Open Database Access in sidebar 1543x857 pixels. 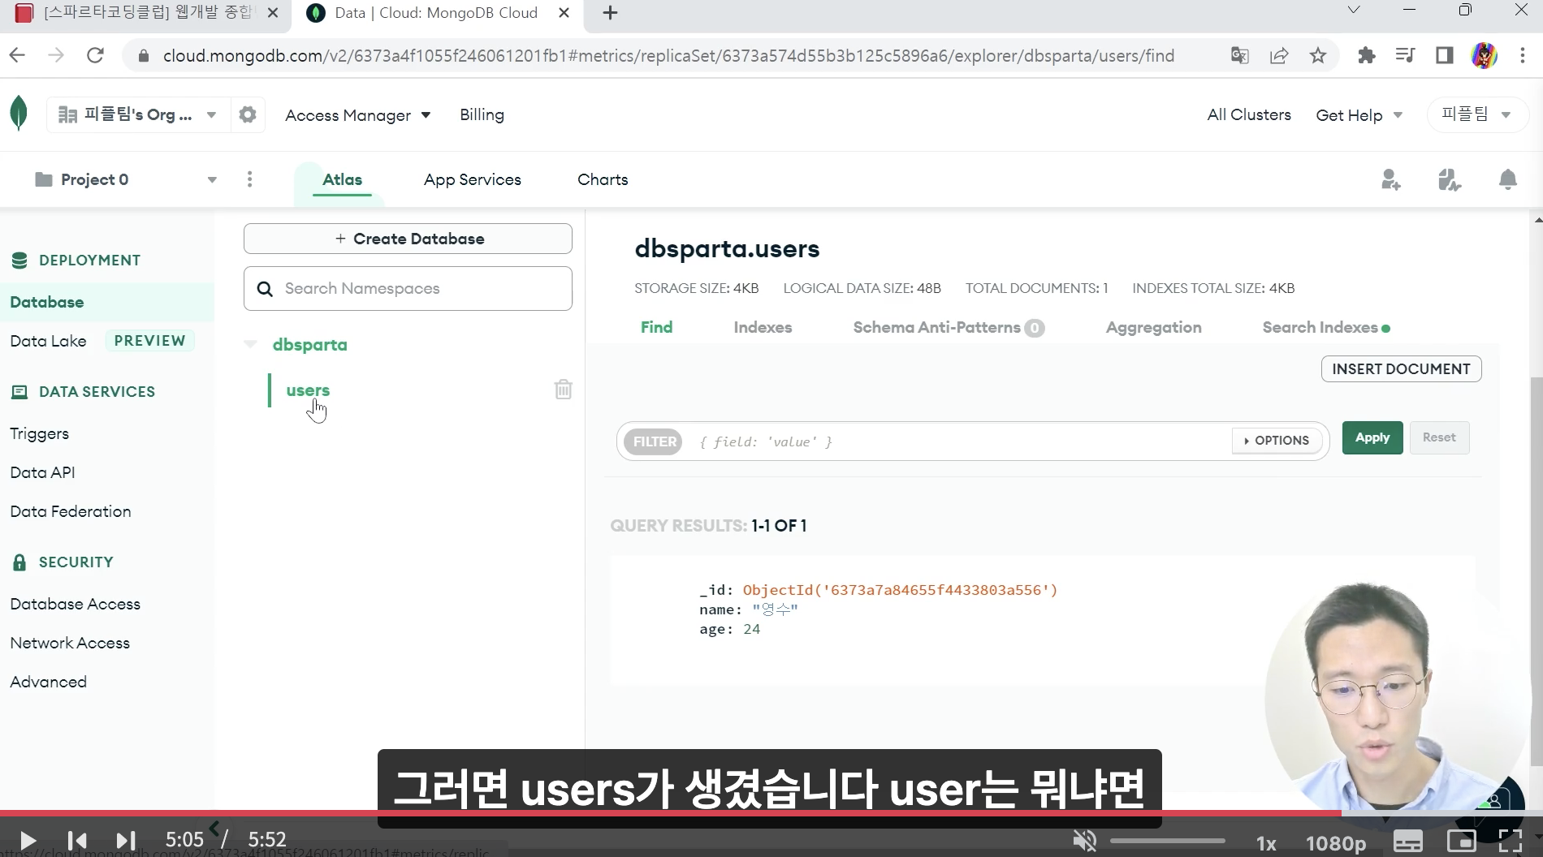[75, 604]
